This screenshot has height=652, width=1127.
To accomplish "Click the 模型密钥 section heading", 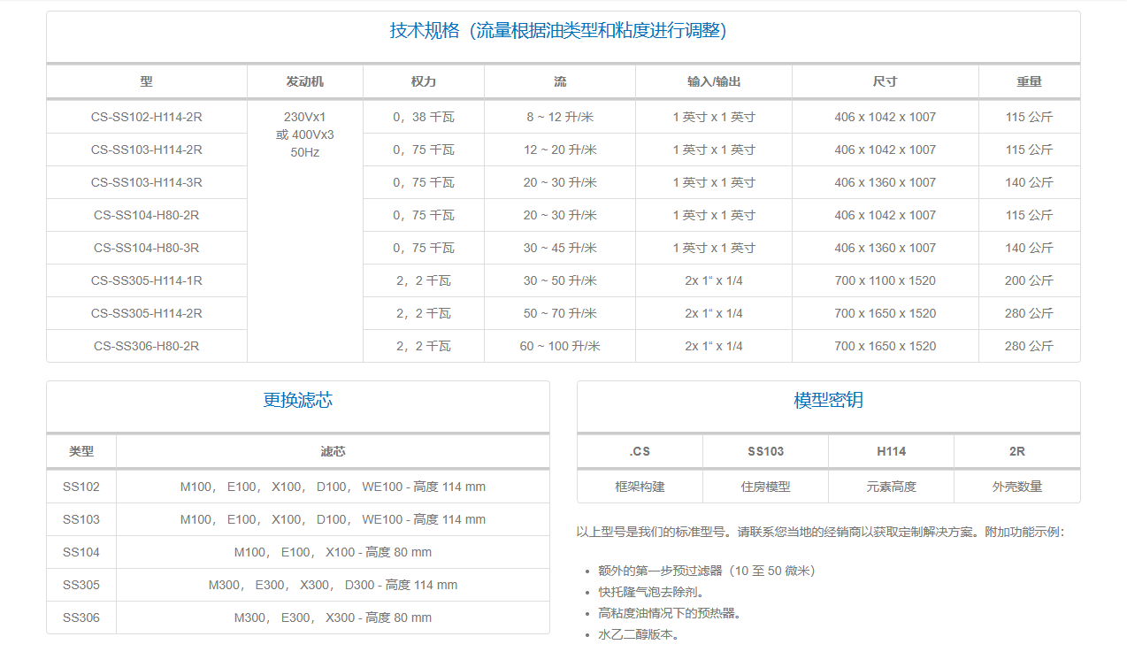I will point(828,400).
